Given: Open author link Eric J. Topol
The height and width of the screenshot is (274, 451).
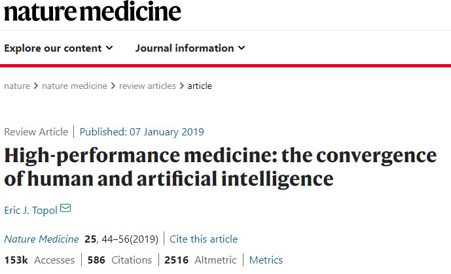Looking at the screenshot, I should point(31,210).
